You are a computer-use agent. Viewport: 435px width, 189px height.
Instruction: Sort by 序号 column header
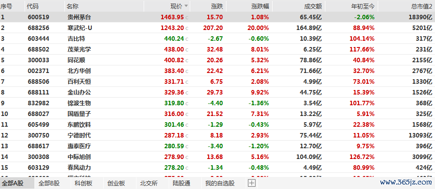pyautogui.click(x=7, y=6)
